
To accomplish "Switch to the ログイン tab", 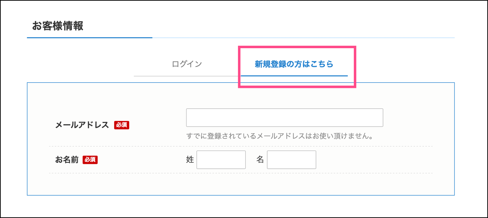I will 187,64.
